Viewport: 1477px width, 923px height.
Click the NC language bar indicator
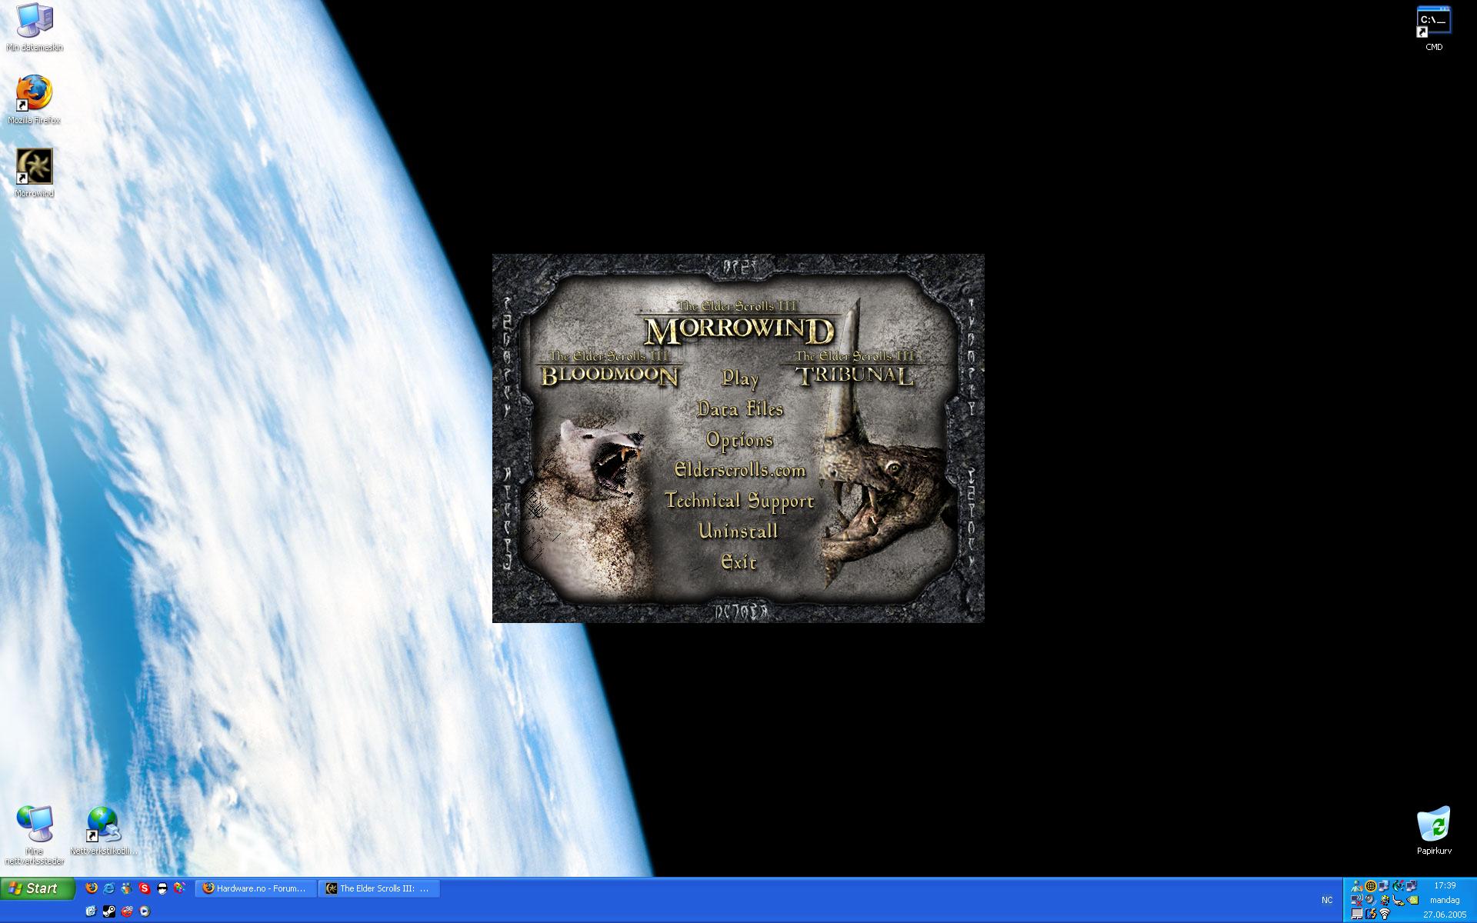click(1327, 900)
